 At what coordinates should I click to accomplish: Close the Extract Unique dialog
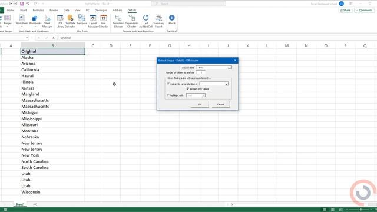(235, 60)
